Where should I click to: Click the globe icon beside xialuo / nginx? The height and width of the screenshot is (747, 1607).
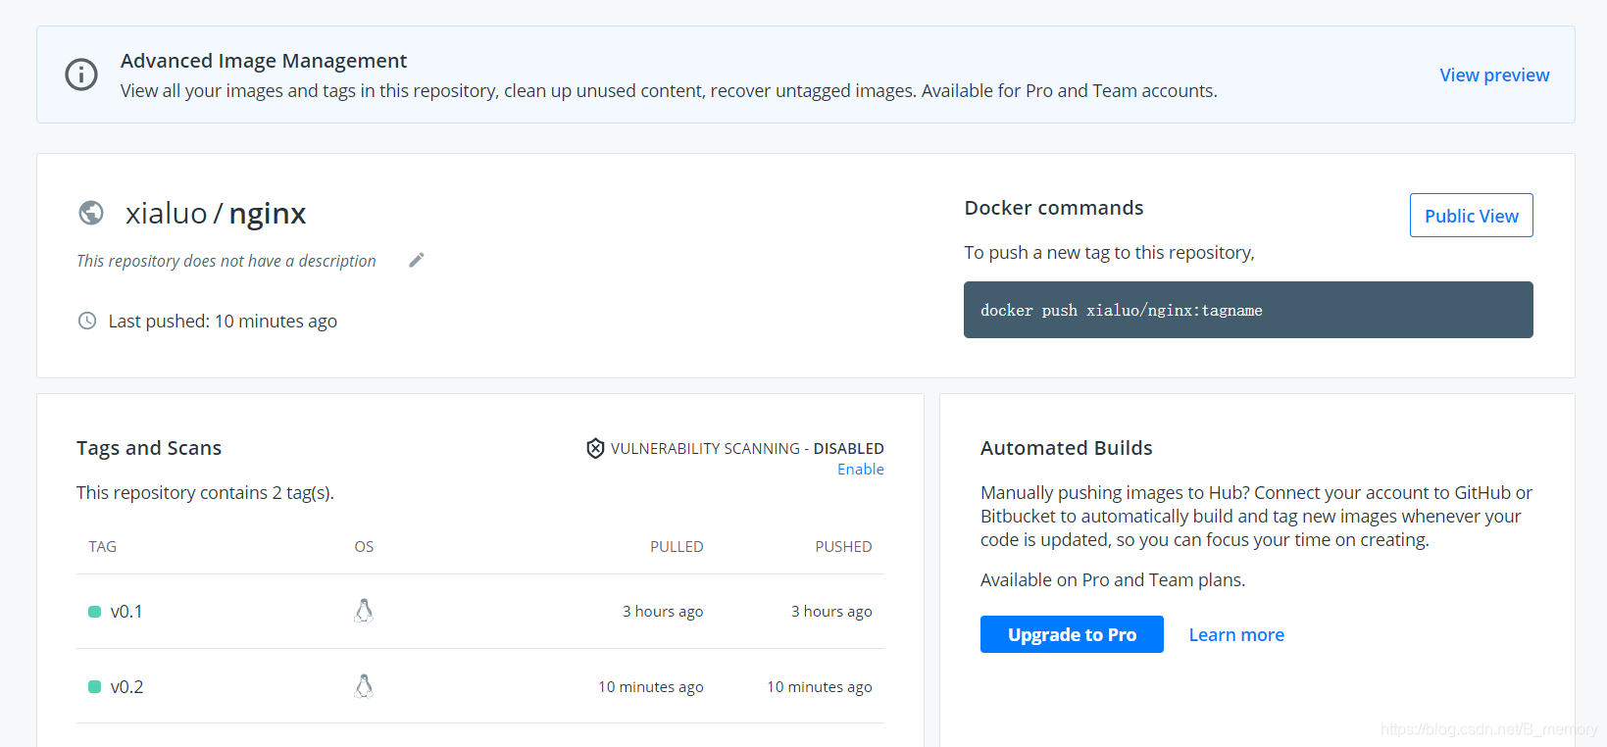tap(91, 213)
